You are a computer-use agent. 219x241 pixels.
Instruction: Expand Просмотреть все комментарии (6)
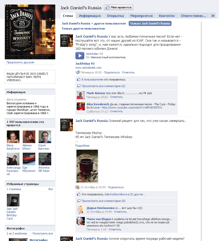coord(103,86)
